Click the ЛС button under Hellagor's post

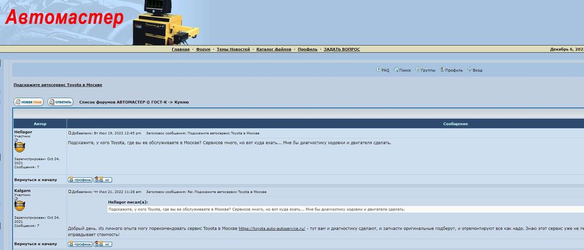103,179
